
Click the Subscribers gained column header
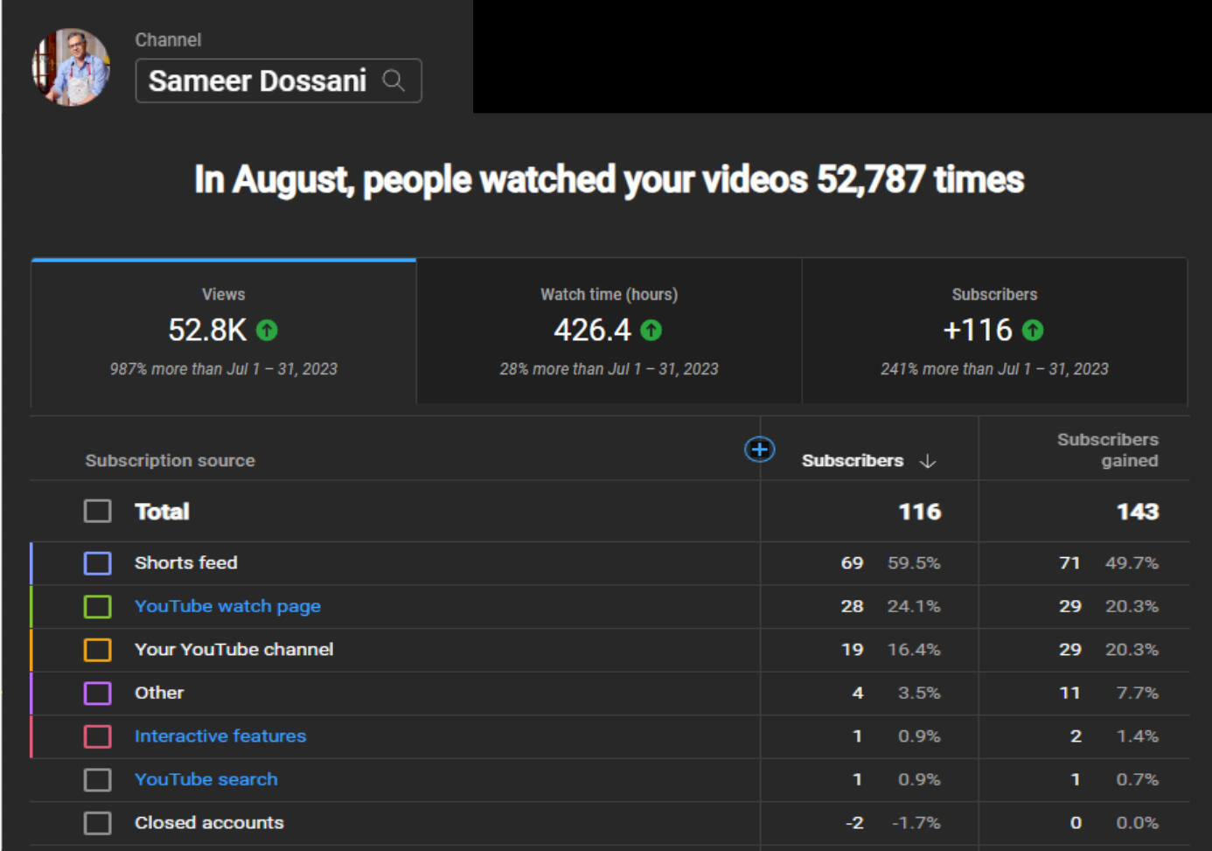(x=1106, y=450)
